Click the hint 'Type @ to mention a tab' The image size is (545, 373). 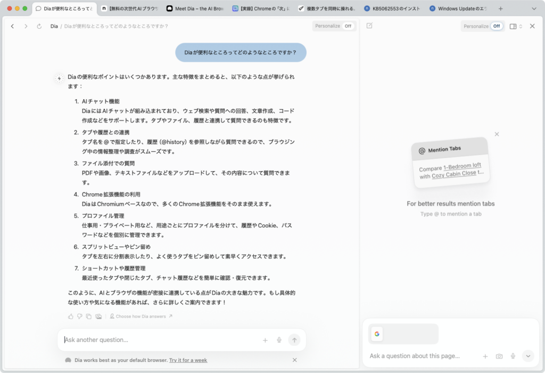click(x=451, y=214)
